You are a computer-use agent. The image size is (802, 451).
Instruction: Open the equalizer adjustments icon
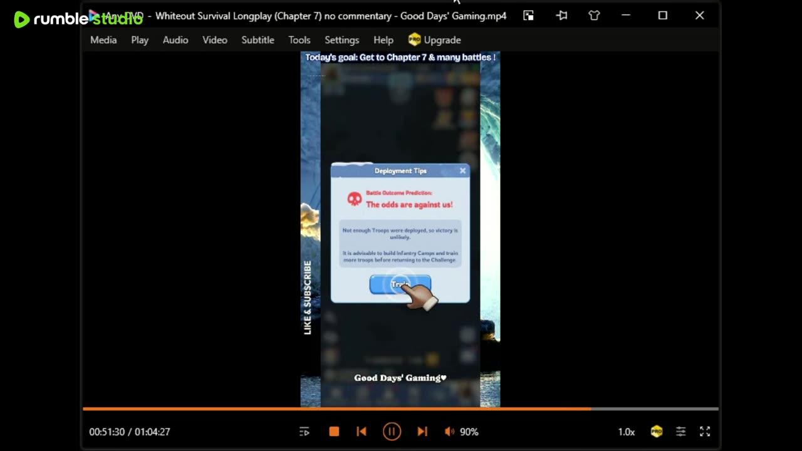(680, 432)
